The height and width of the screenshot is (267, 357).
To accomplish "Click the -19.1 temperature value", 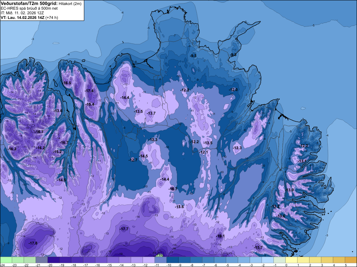I will click(220, 236).
